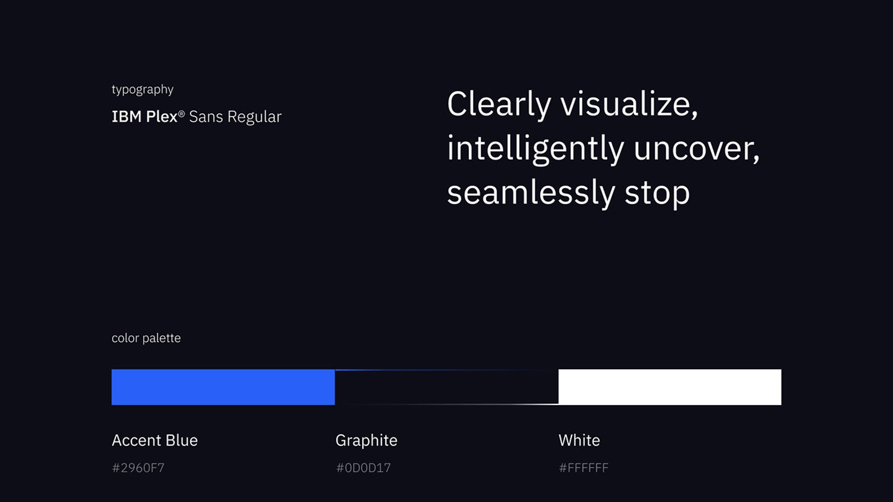Screen dimensions: 893x502
Task: Select the "typography" section label
Action: (142, 90)
